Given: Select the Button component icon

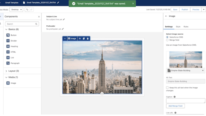Looking at the screenshot, I should [x=8, y=35].
